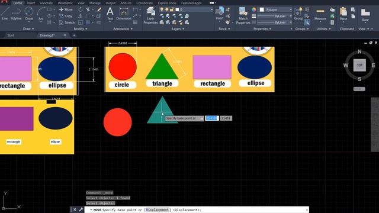Click the object color wheel swatch
The image size is (379, 213).
pos(253,9)
